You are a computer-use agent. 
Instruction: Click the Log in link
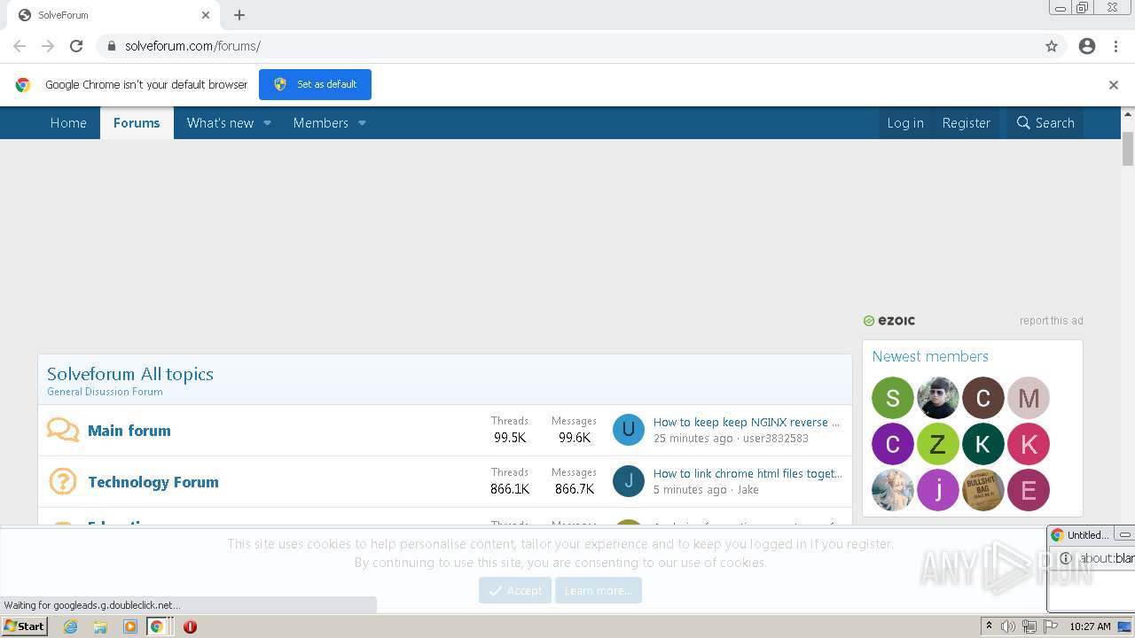pos(905,123)
